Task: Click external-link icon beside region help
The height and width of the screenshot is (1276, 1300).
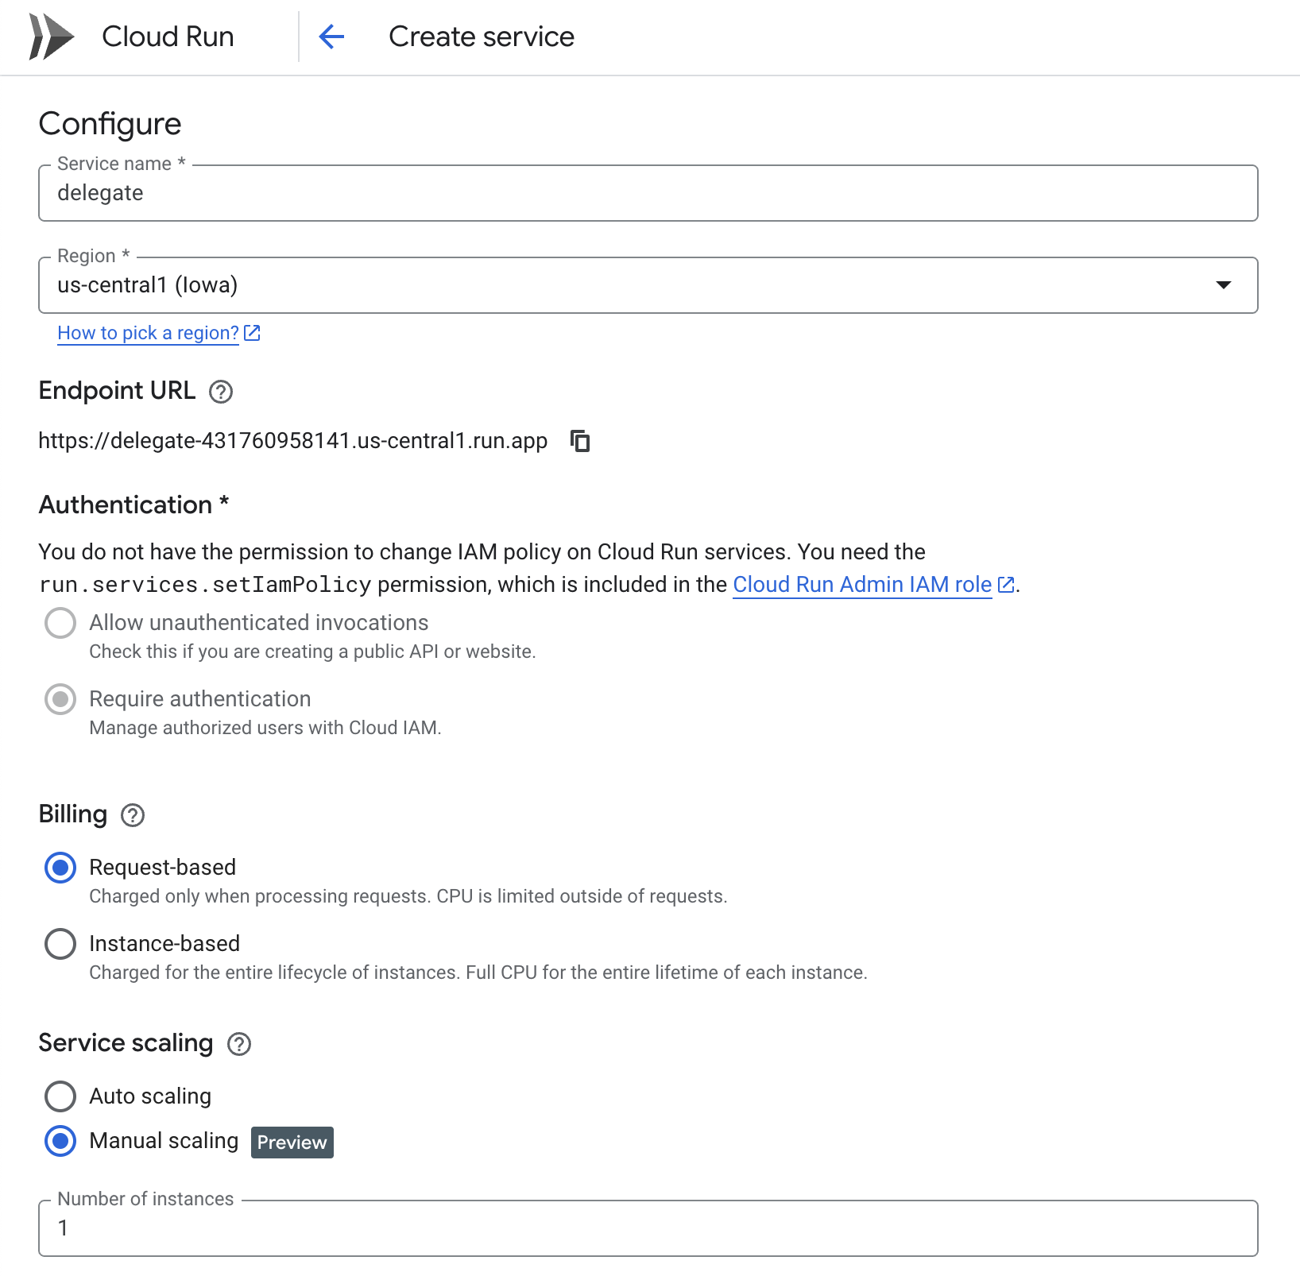Action: pyautogui.click(x=253, y=333)
